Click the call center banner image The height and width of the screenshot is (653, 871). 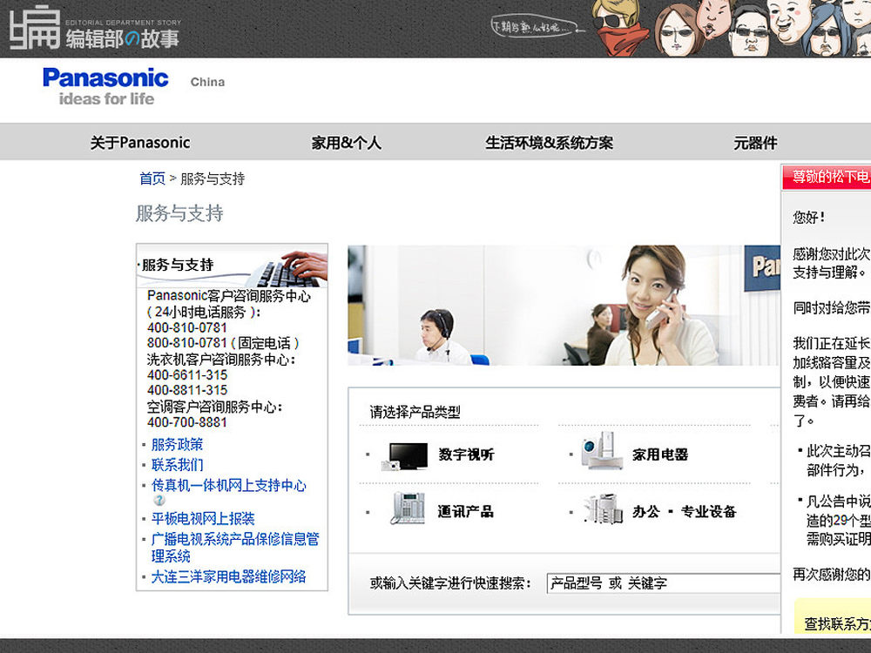point(564,306)
